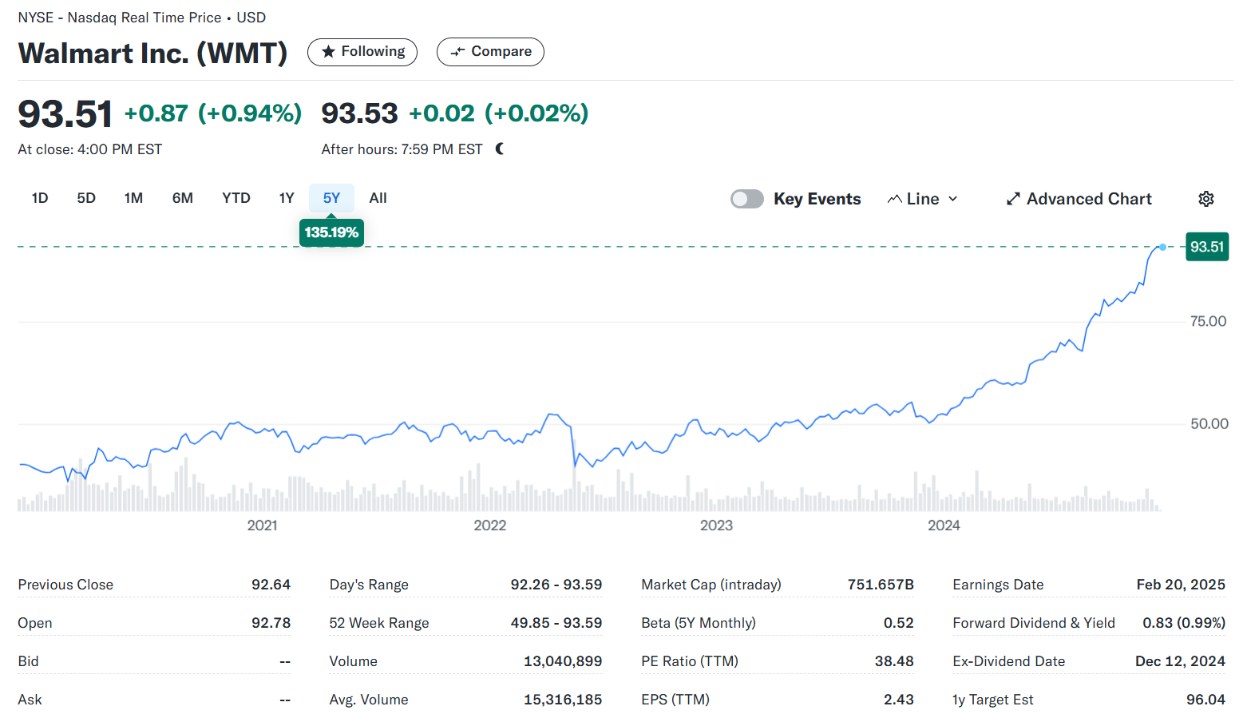Click the 2022 axis label
The height and width of the screenshot is (718, 1243).
tap(489, 526)
